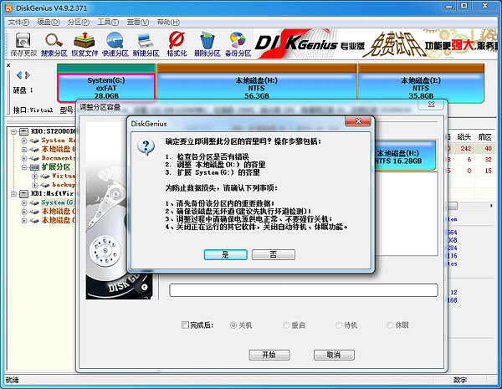Click the next disk right arrow
This screenshot has width=502, height=389.
[x=28, y=75]
